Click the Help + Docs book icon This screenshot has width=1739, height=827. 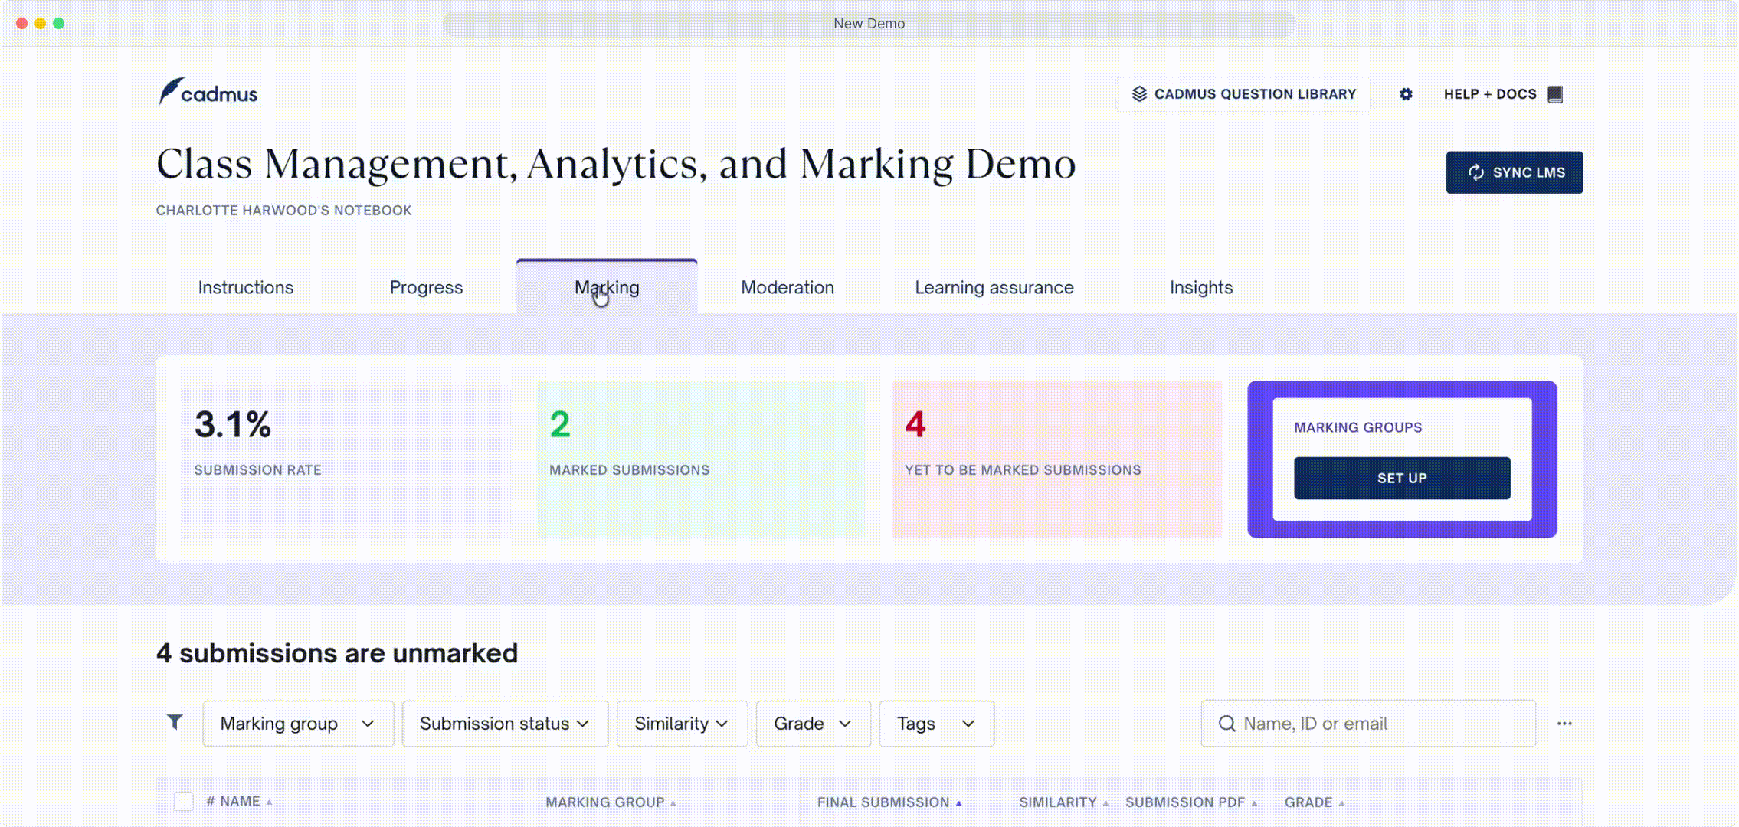(1555, 94)
